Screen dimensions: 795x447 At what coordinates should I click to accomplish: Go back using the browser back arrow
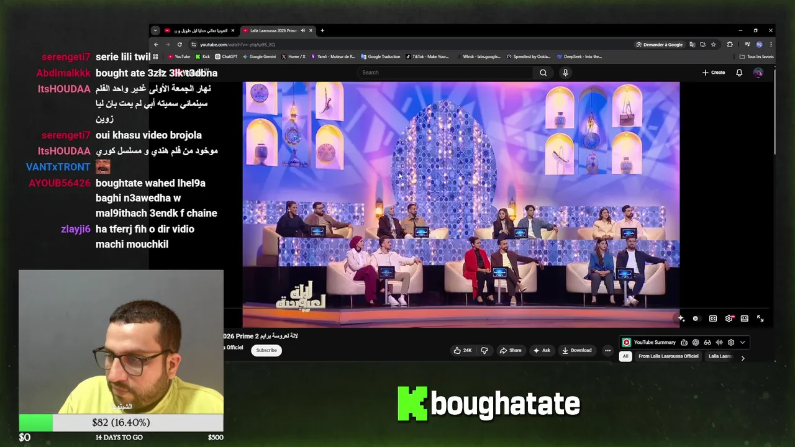[156, 45]
